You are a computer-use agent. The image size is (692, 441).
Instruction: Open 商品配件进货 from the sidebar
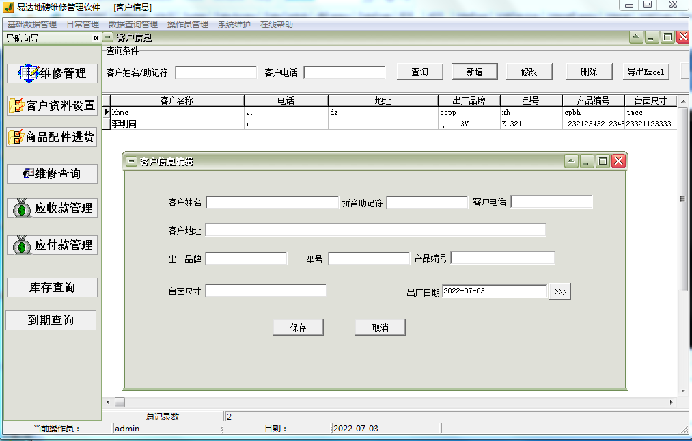tap(52, 137)
